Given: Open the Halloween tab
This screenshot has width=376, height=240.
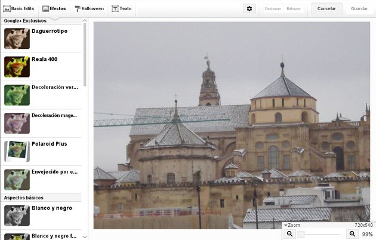Looking at the screenshot, I should pos(89,8).
